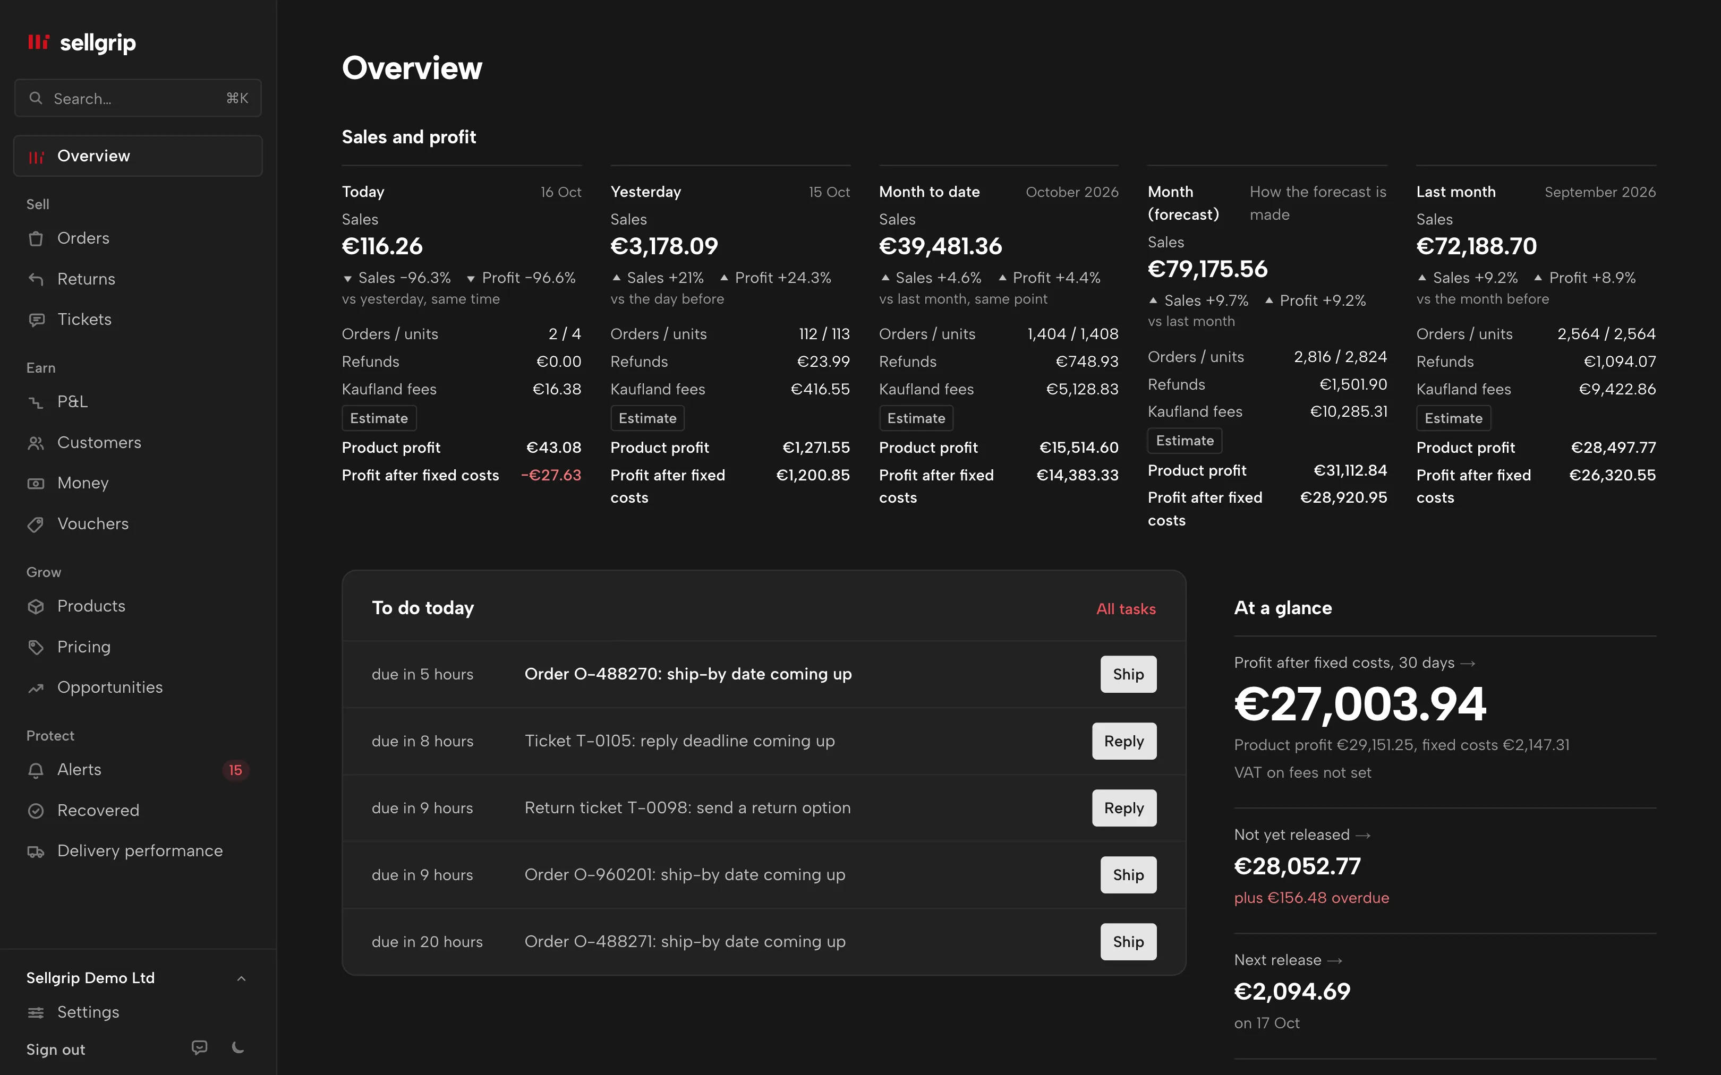
Task: Click the Pricing tag icon
Action: tap(36, 647)
